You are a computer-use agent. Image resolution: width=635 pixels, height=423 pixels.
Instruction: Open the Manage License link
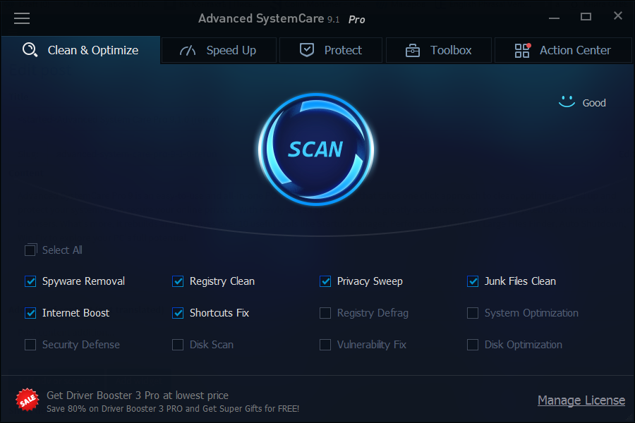[581, 400]
